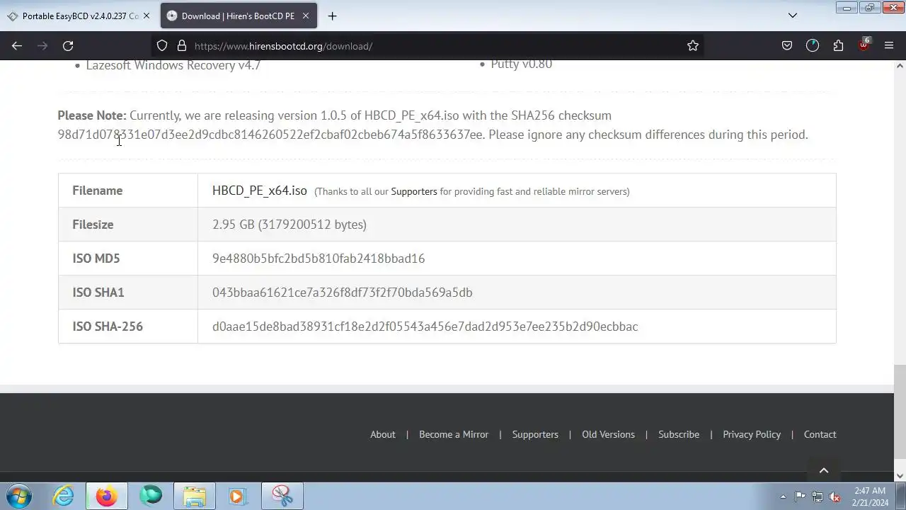Open the network tray icon
906x510 pixels.
(818, 497)
